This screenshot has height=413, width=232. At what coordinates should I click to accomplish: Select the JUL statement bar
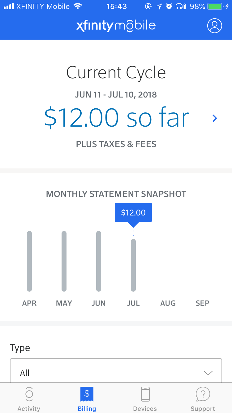pos(133,265)
